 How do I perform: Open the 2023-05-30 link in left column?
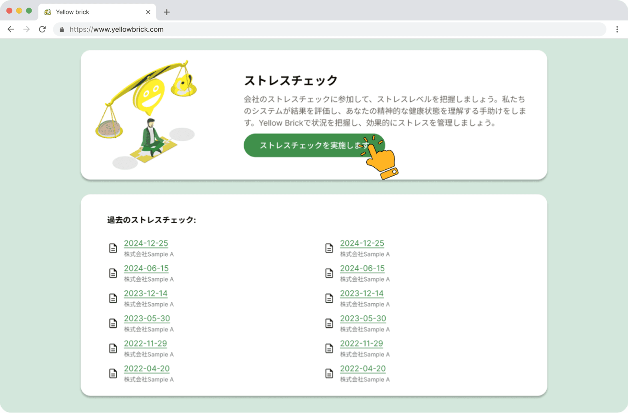[x=147, y=319]
